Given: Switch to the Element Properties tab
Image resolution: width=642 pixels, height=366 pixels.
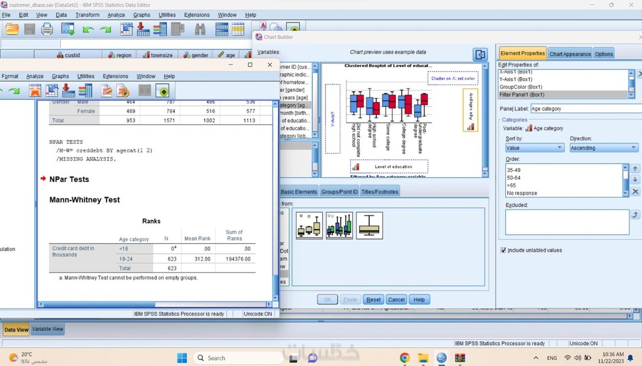Looking at the screenshot, I should (x=523, y=53).
